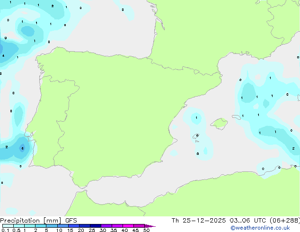Click the '4' precipitation value on the map
Screen dimensions: 300x232
tap(3, 56)
